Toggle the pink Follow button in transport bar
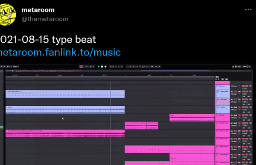 (81, 67)
